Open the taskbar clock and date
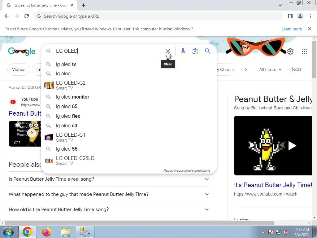The height and width of the screenshot is (238, 317). 301,232
